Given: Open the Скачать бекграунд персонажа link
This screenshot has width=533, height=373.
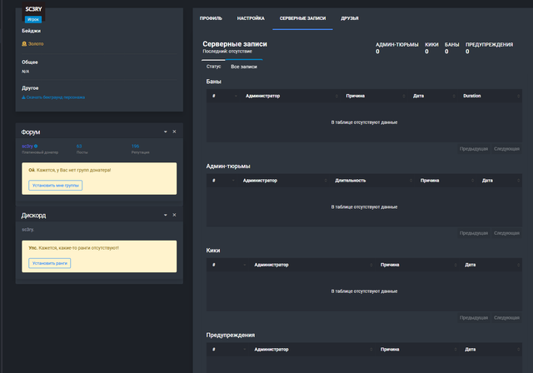Looking at the screenshot, I should pyautogui.click(x=53, y=97).
